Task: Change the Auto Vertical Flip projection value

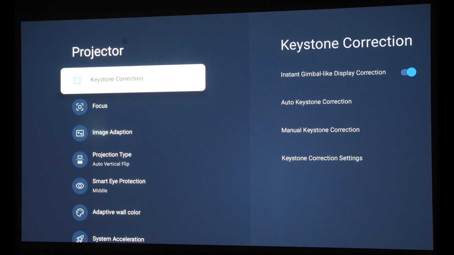Action: pyautogui.click(x=111, y=164)
